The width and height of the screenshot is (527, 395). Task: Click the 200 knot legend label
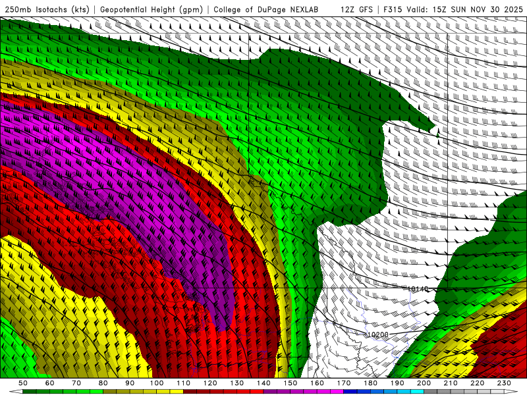424,383
